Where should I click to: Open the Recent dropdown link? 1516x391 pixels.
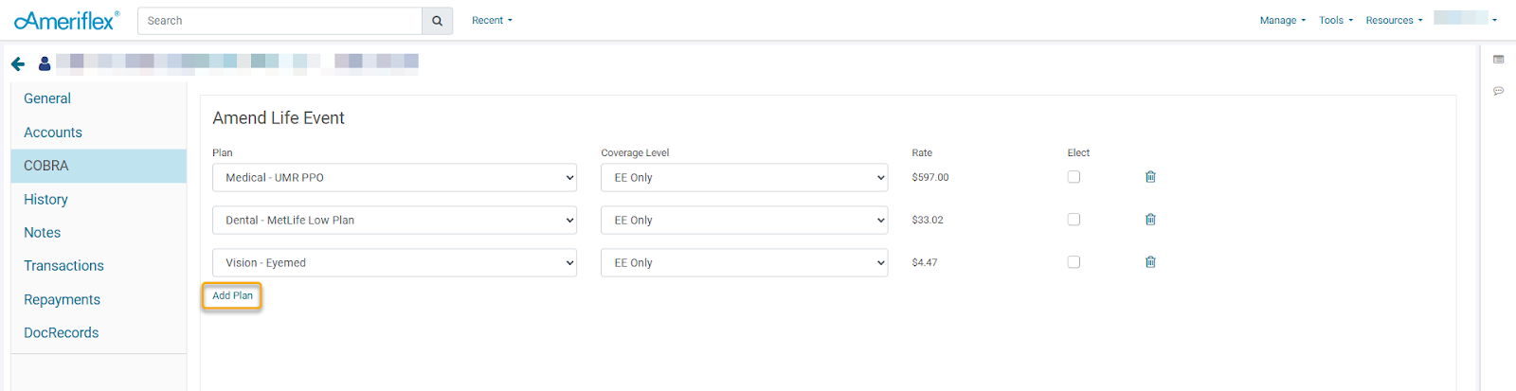click(x=492, y=21)
